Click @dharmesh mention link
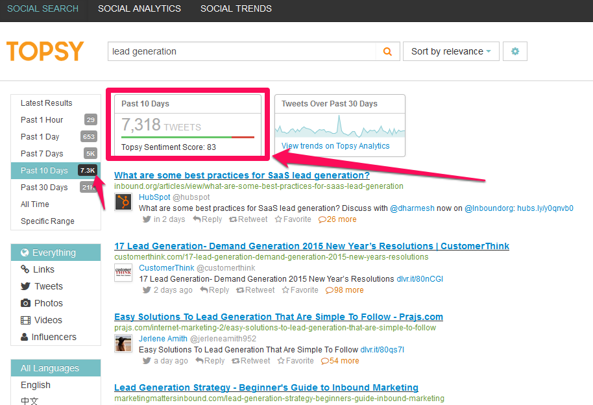The height and width of the screenshot is (405, 593). click(412, 208)
